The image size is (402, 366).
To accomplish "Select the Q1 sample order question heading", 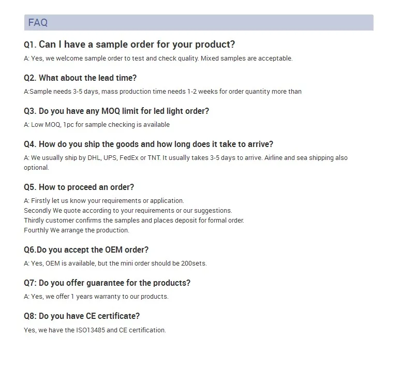I will (129, 45).
